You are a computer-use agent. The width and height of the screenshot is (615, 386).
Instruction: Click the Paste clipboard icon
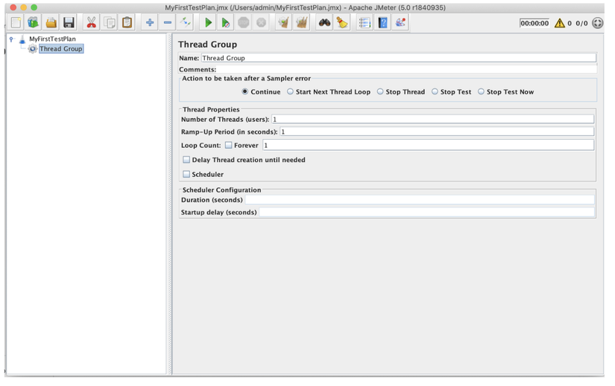coord(127,23)
